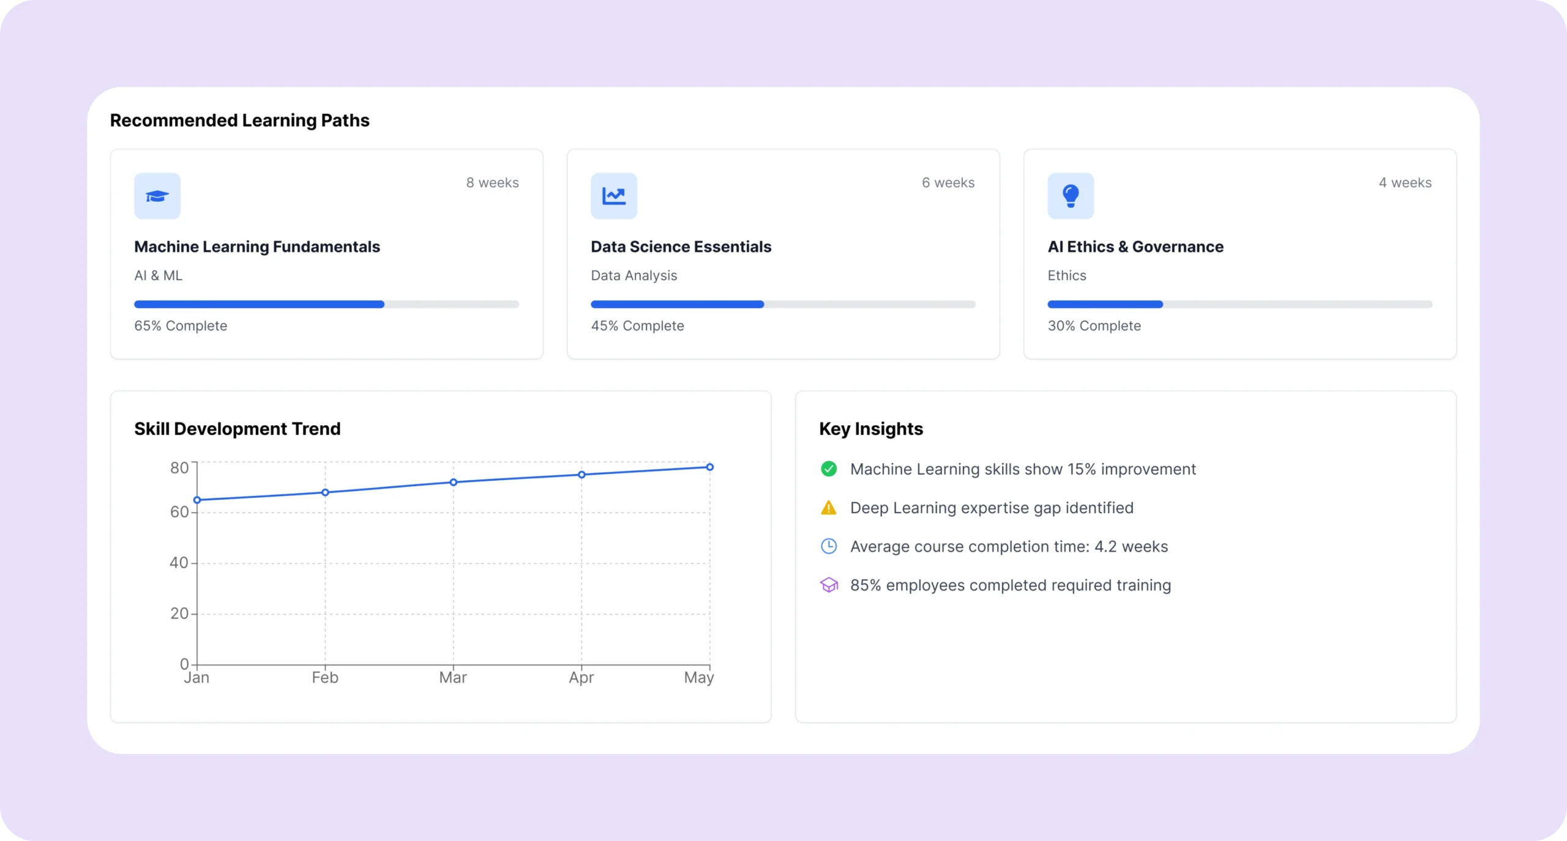Click the 8 weeks duration label
The width and height of the screenshot is (1567, 841).
point(492,183)
